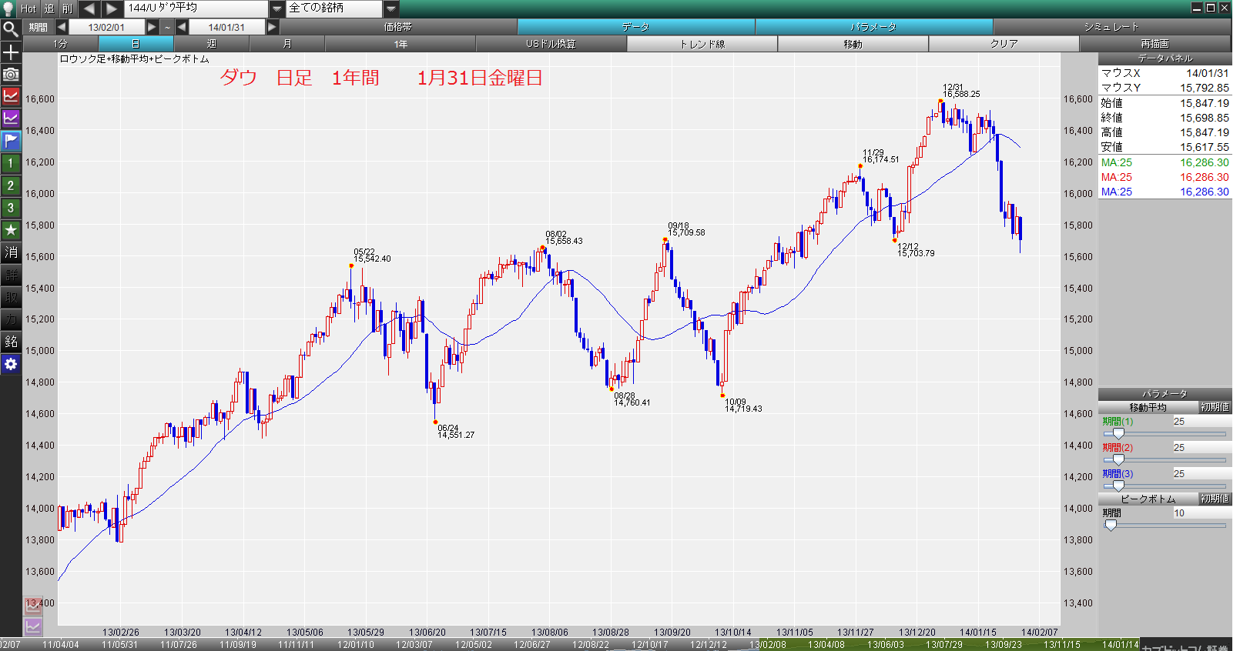Viewport: 1240px width, 651px height.
Task: Select green preset 3 icon
Action: click(11, 208)
